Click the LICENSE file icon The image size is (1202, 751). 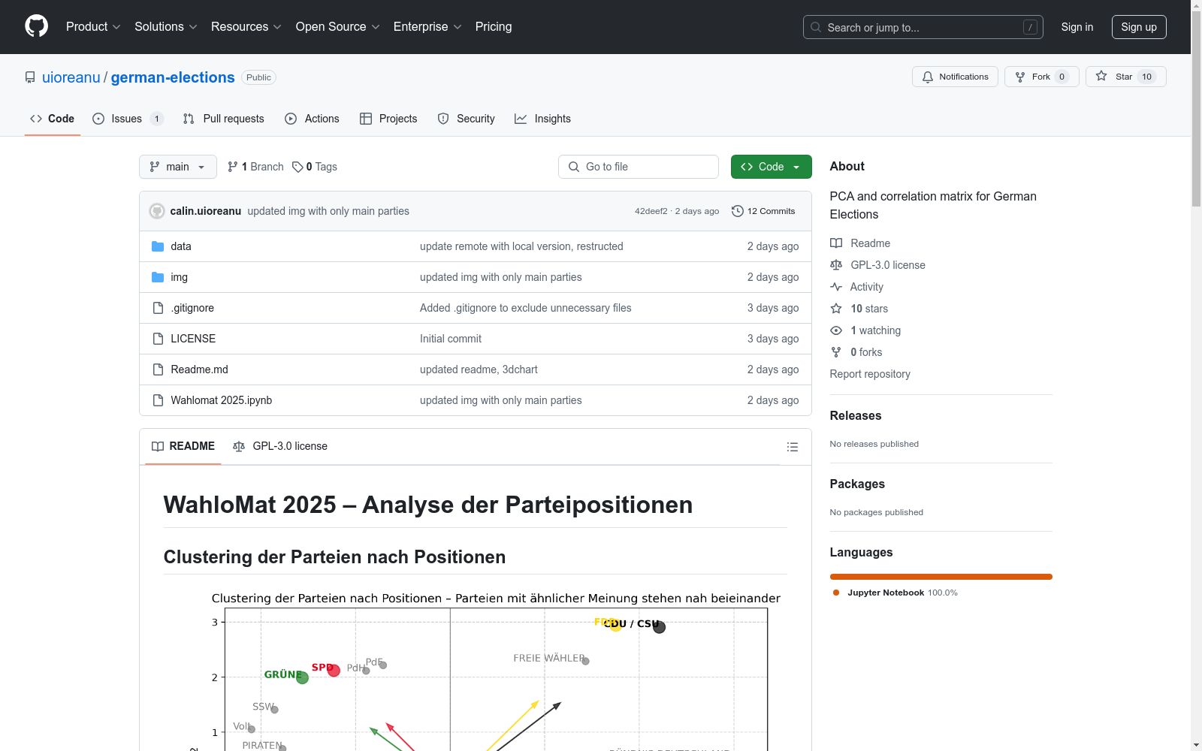tap(158, 339)
